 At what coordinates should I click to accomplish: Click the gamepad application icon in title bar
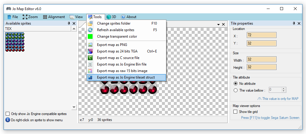coord(8,9)
